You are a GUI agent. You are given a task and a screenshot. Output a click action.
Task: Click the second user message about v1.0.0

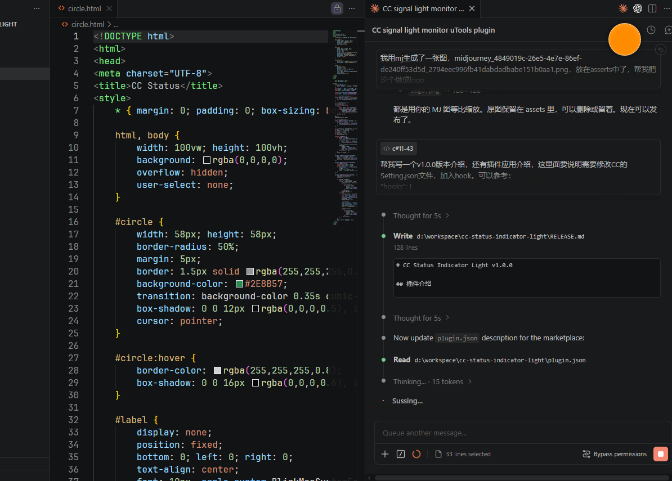tap(518, 167)
